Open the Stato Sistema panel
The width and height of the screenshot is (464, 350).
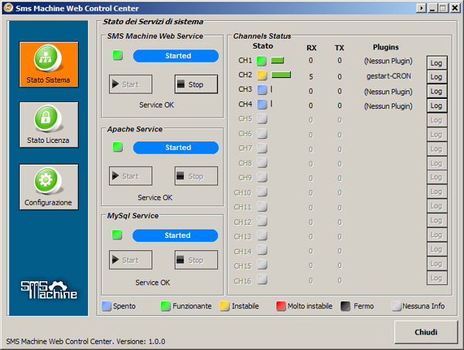point(49,64)
